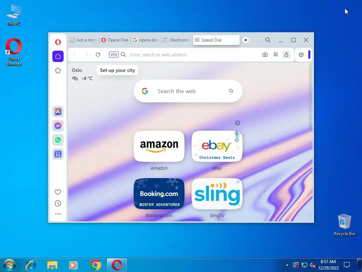Open the network tray icon
Image resolution: width=362 pixels, height=272 pixels.
(304, 265)
